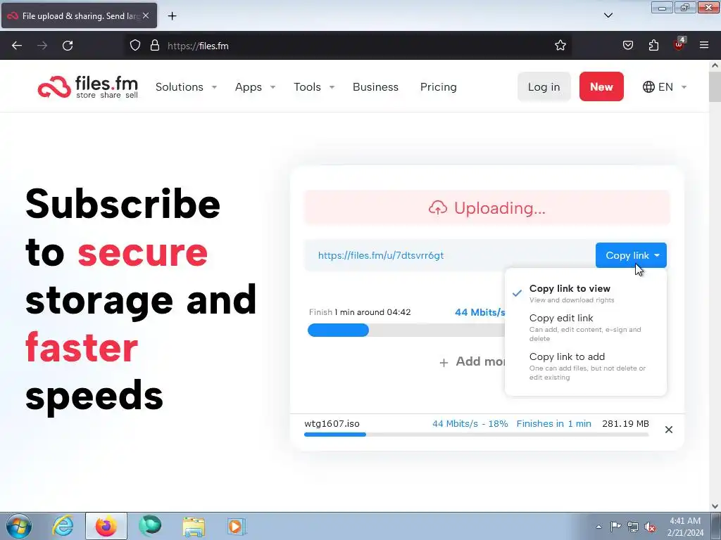Click the Firefox taskbar icon
Viewport: 721px width, 540px height.
106,526
